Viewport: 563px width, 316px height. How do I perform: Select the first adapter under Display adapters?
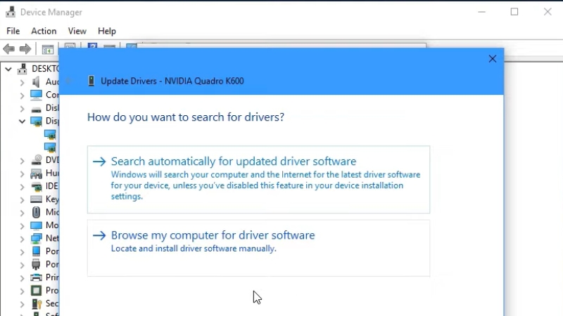click(50, 134)
